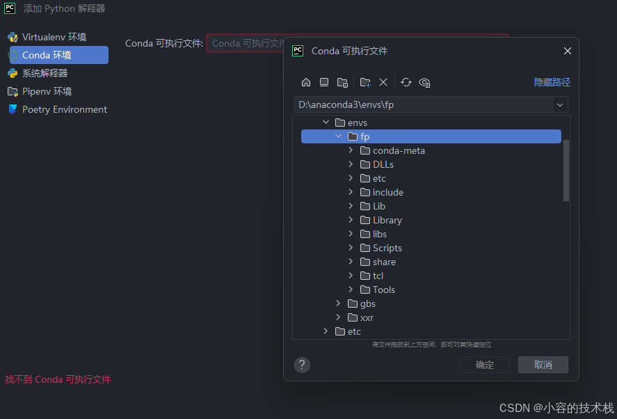Expand the gbs folder
The image size is (617, 419).
[x=338, y=303]
